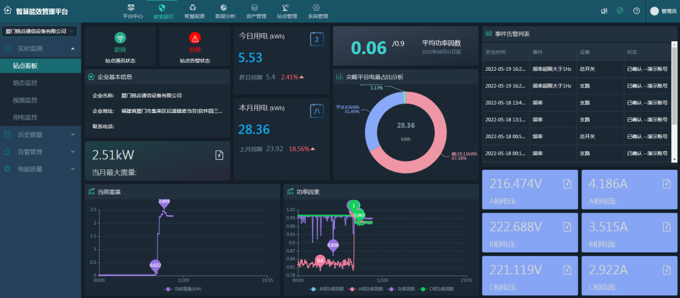680x298 pixels.
Task: Click the green link status icon
Action: [620, 11]
